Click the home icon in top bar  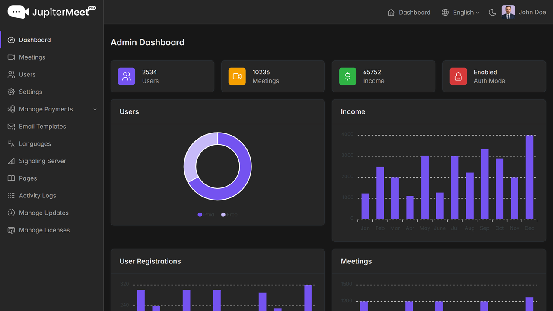click(x=391, y=13)
